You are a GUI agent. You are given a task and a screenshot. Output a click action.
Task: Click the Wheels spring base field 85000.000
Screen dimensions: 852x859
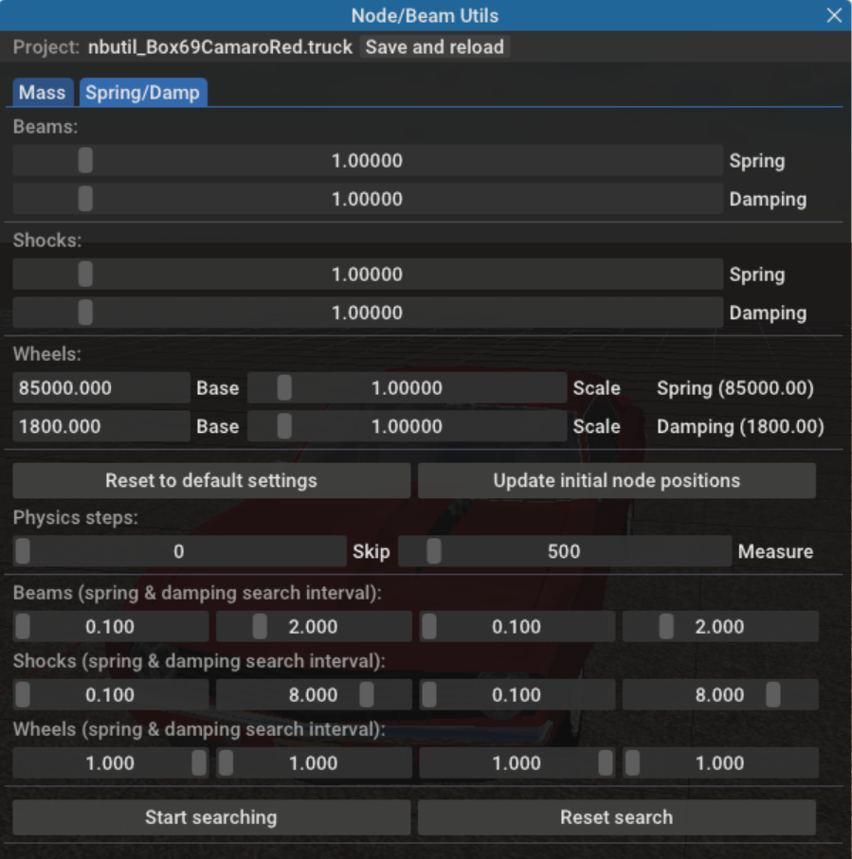click(101, 388)
